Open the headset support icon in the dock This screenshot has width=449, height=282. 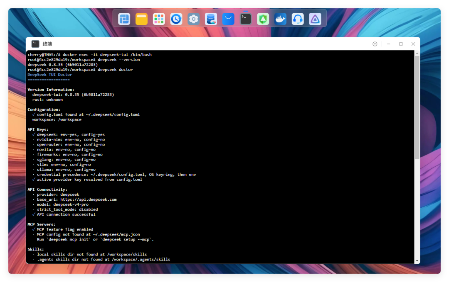pos(298,19)
